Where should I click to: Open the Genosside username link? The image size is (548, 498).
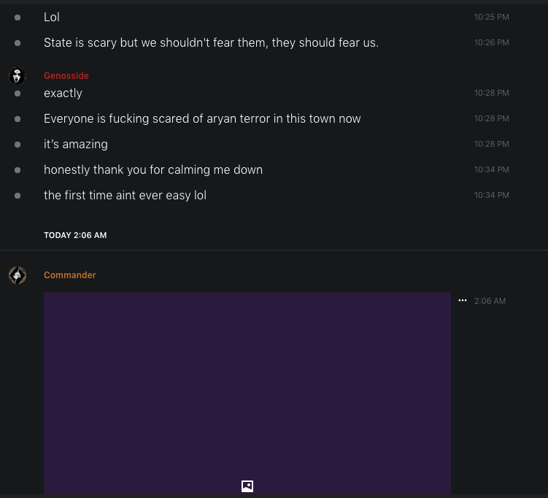click(x=66, y=76)
